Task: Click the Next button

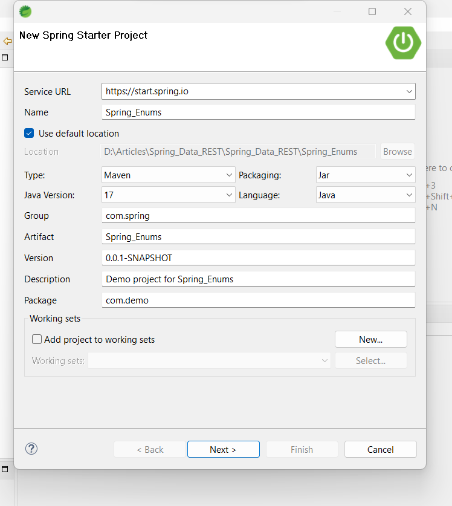Action: click(223, 449)
